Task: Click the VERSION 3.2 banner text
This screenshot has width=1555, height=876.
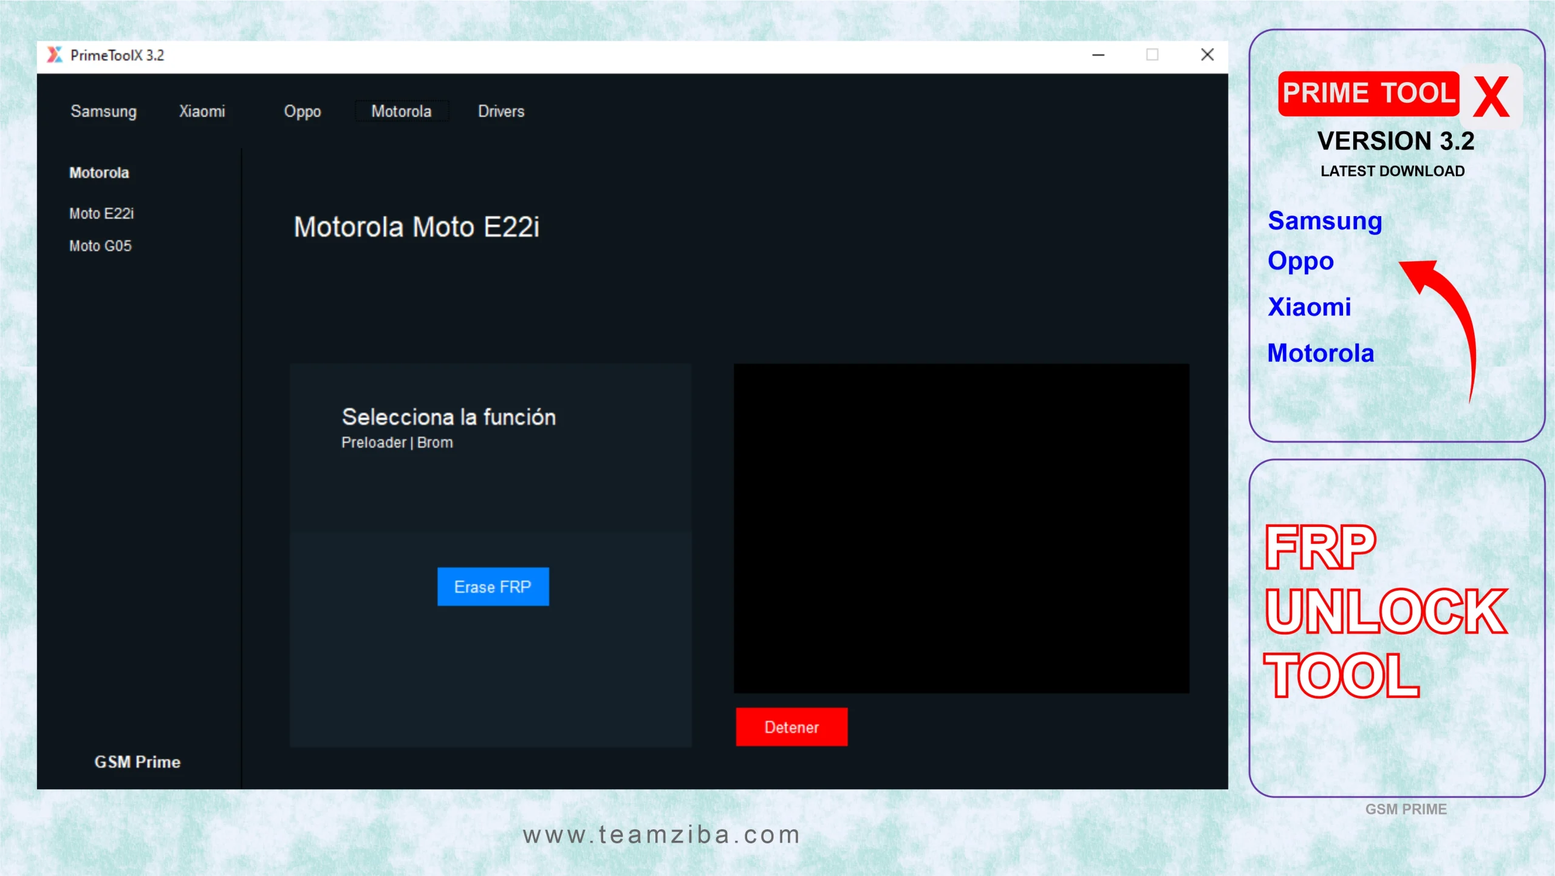Action: pos(1396,141)
